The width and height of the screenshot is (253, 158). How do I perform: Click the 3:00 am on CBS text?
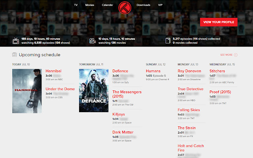coord(54,98)
